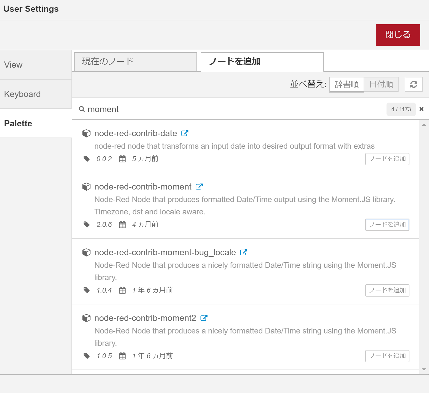Viewport: 429px width, 393px height.
Task: Switch to the 現在のノード tab
Action: click(x=136, y=62)
